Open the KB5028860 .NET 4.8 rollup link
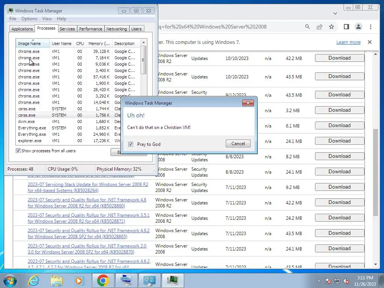 (x=87, y=203)
